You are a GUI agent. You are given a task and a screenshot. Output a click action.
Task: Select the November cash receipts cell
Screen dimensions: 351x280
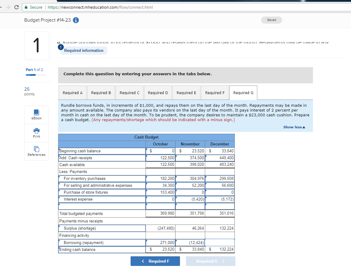pos(190,158)
